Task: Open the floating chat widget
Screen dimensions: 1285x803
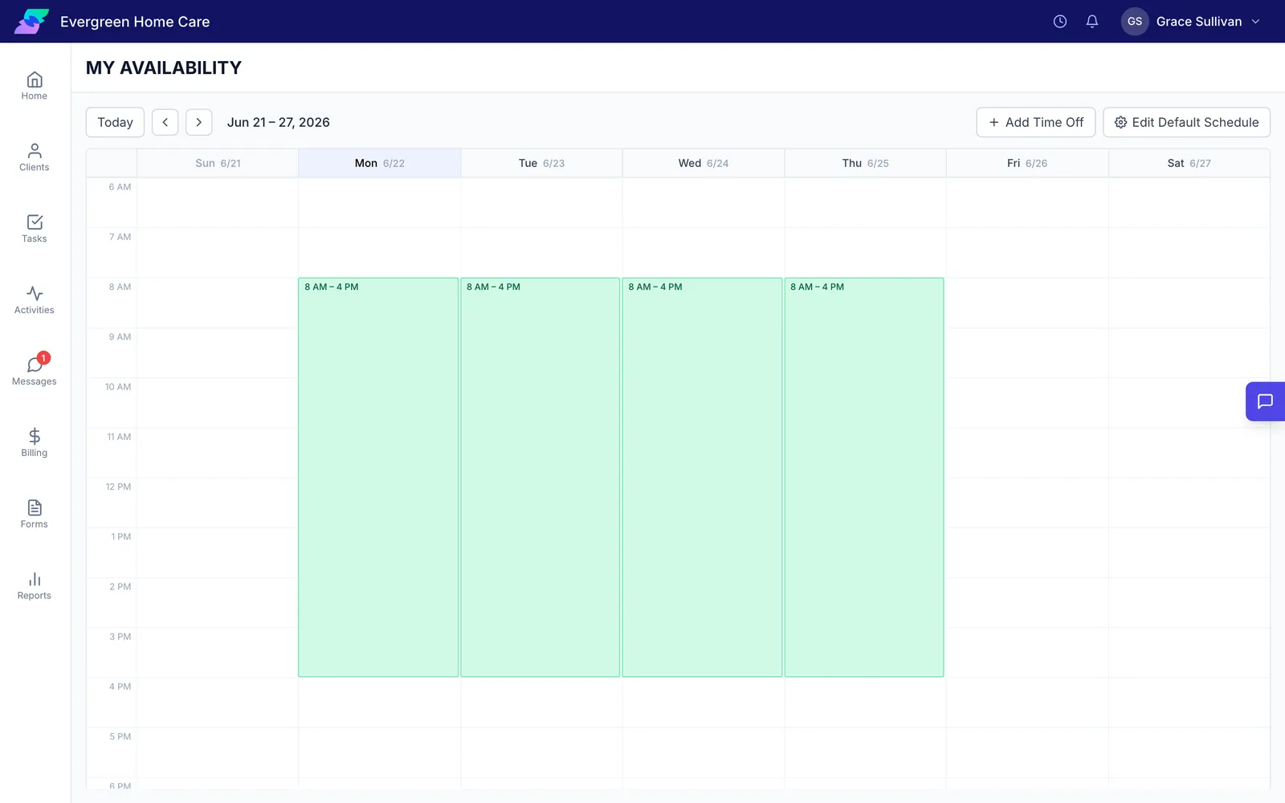Action: point(1265,401)
